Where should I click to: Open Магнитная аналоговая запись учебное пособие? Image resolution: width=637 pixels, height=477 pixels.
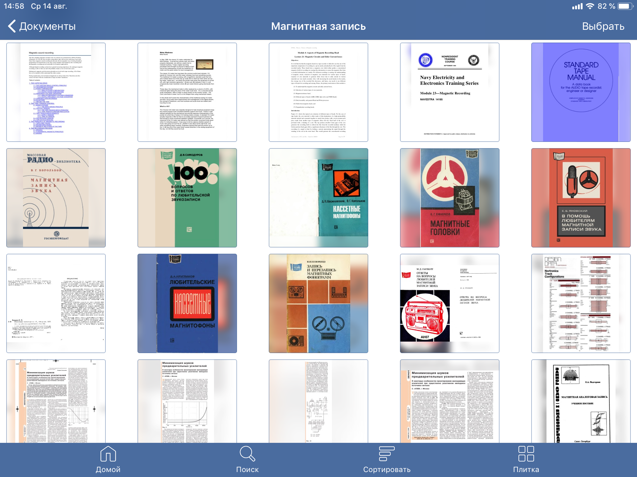tap(581, 401)
